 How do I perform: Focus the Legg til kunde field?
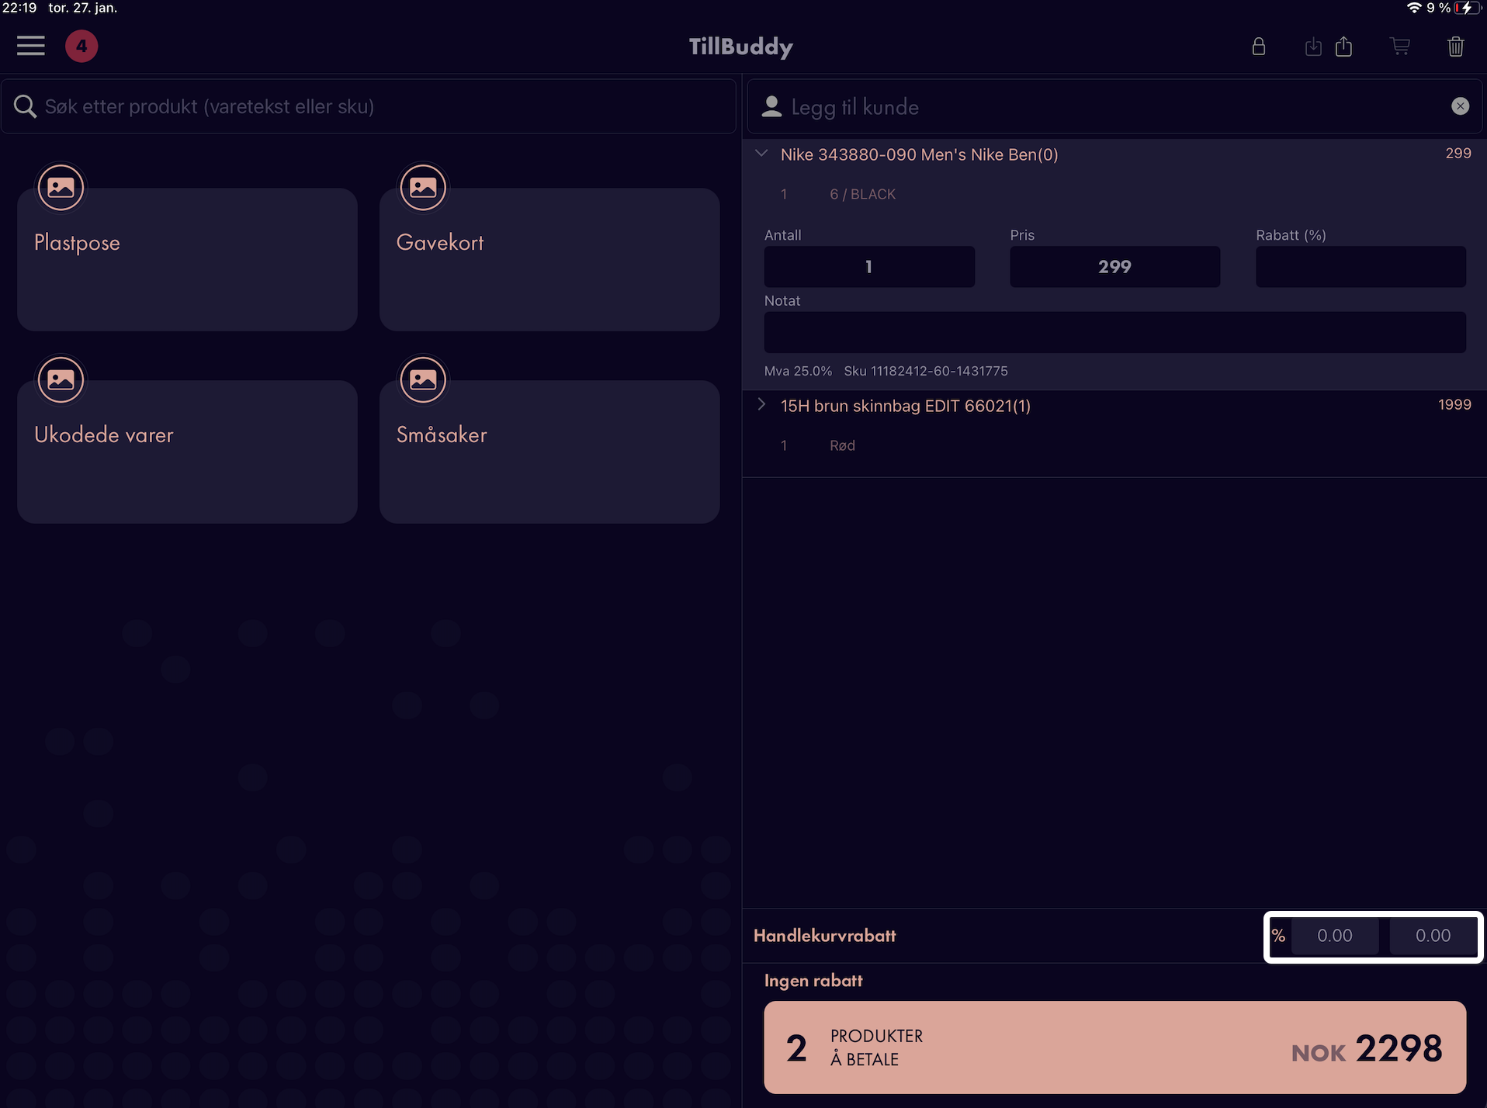tap(1114, 106)
